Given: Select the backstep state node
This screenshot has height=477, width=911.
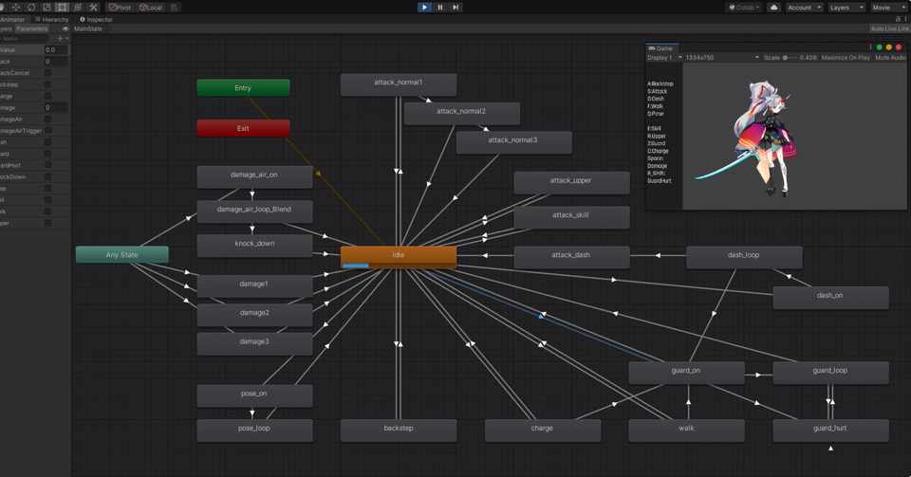Looking at the screenshot, I should [x=399, y=431].
